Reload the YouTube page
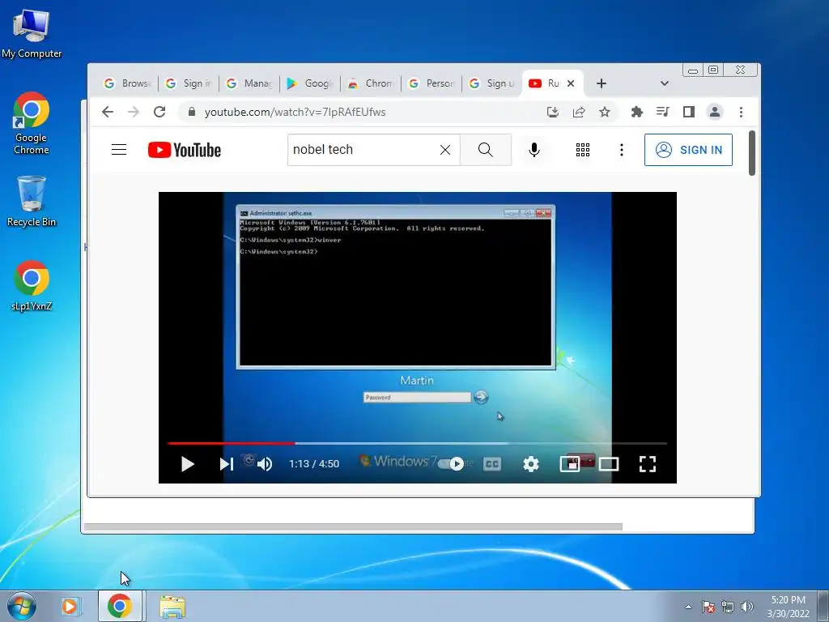This screenshot has width=829, height=622. coord(159,112)
